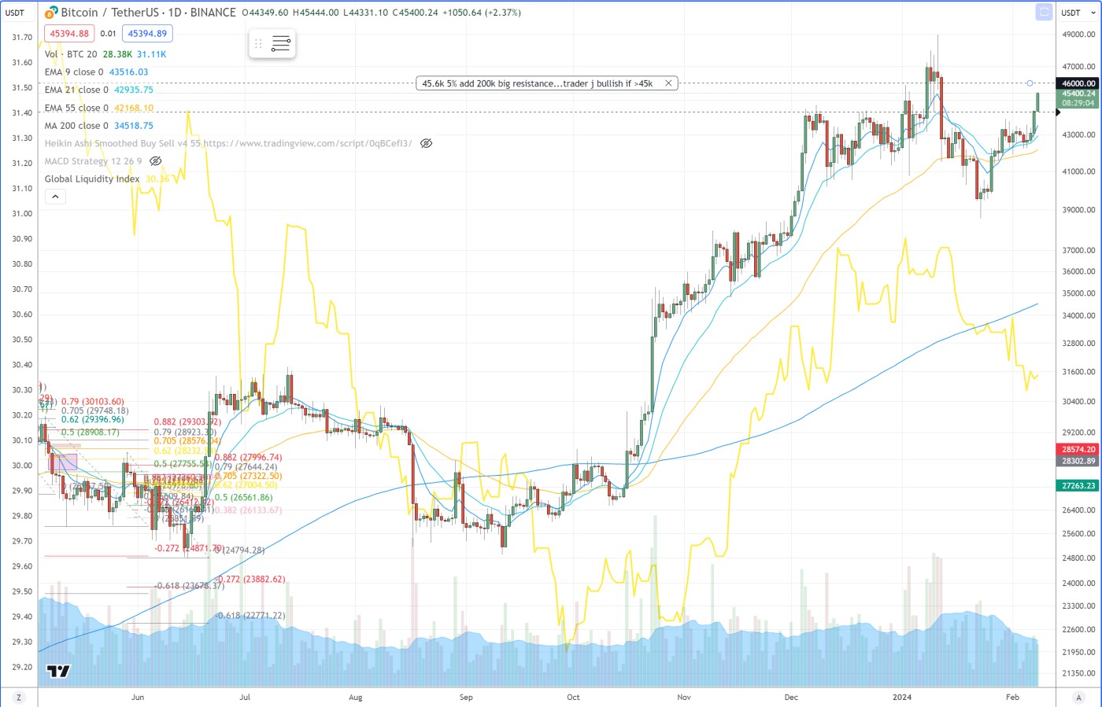This screenshot has height=707, width=1102.
Task: Open the horizontal line drawing tool in floating toolbar
Action: coord(281,44)
